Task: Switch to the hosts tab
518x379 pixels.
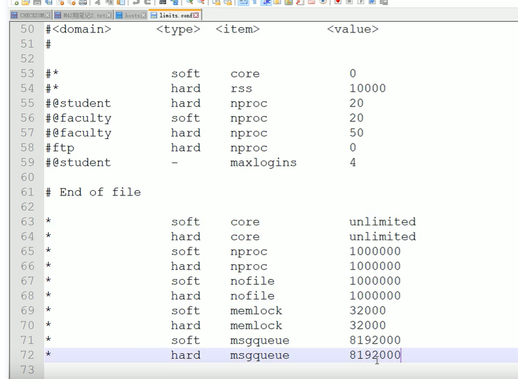Action: [x=131, y=15]
